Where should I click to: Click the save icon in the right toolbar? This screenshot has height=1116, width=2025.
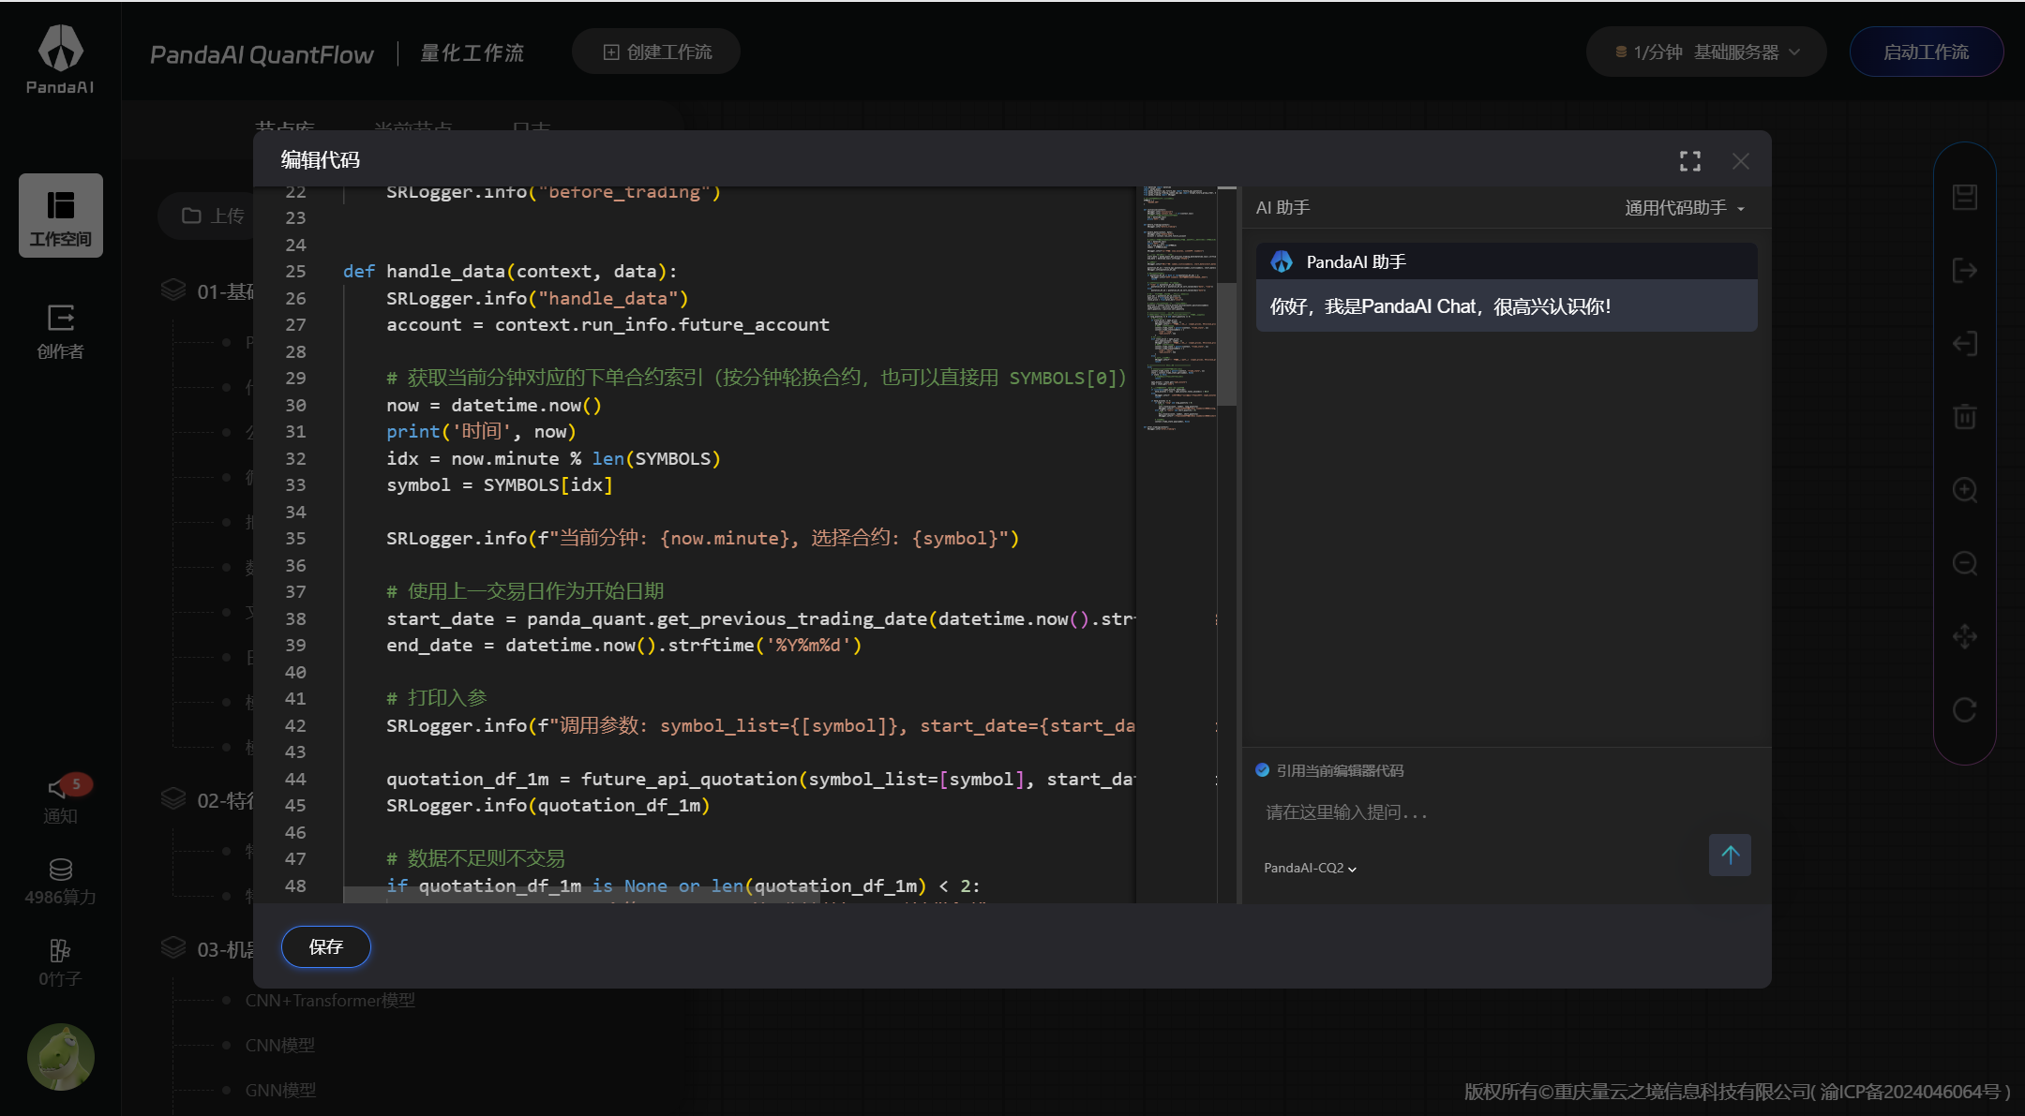point(1965,197)
